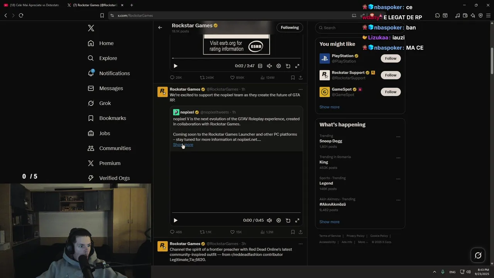The width and height of the screenshot is (494, 278).
Task: Repost the post with 1.1K reposts
Action: tap(206, 232)
